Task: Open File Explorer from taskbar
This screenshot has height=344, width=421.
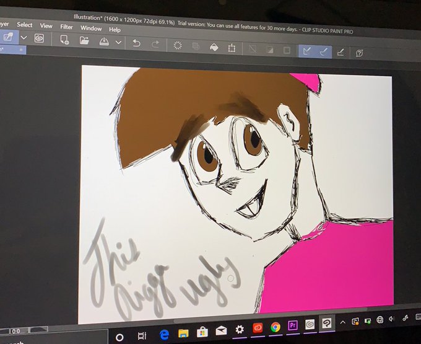Action: click(183, 333)
